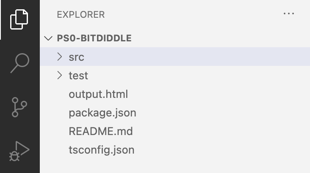Viewport: 310px width, 173px height.
Task: Open the Search view icon
Action: (x=19, y=63)
